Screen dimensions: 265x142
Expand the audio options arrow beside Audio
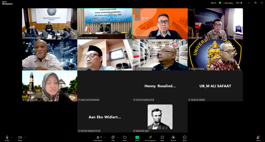click(x=12, y=137)
